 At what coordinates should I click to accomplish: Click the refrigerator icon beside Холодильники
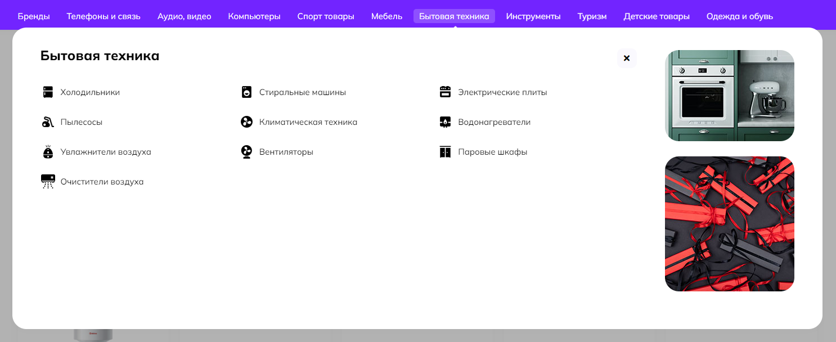pyautogui.click(x=48, y=92)
